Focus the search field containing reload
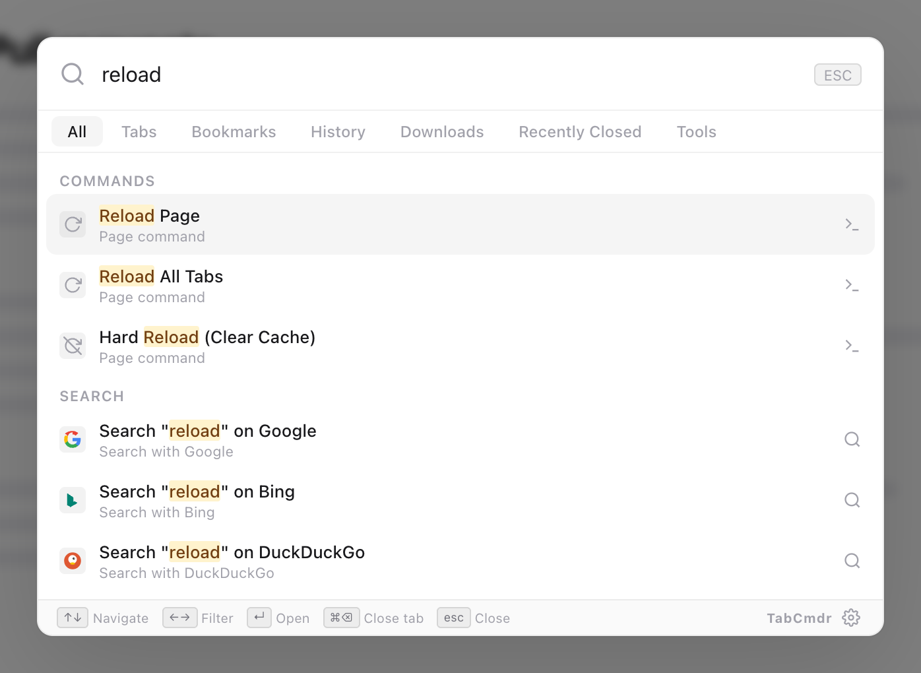Screen dimensions: 921x673 point(449,75)
